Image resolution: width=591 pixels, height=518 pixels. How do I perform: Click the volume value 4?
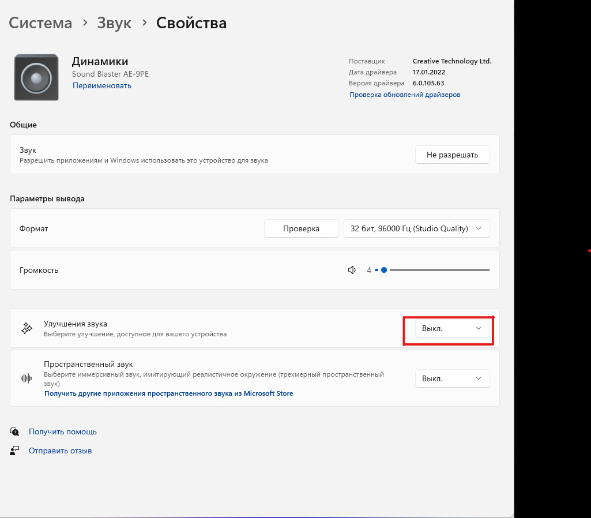[x=368, y=270]
